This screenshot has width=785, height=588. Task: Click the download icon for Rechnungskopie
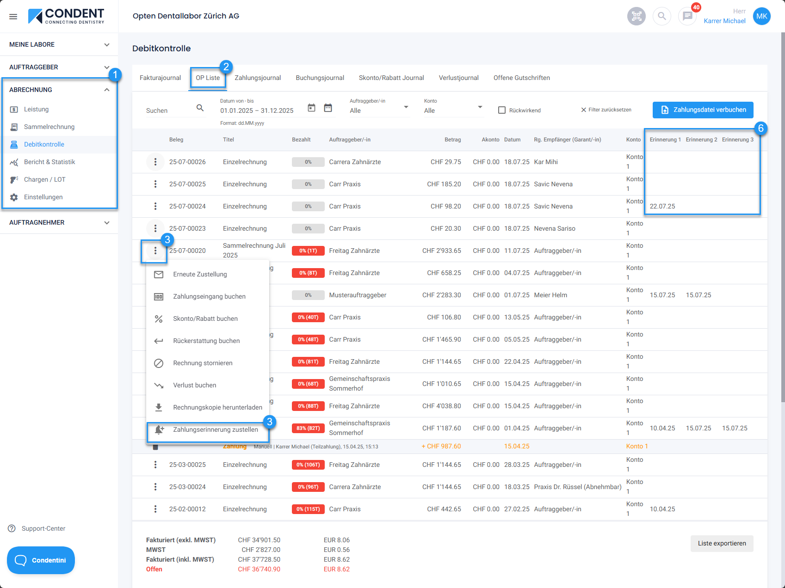(x=159, y=407)
